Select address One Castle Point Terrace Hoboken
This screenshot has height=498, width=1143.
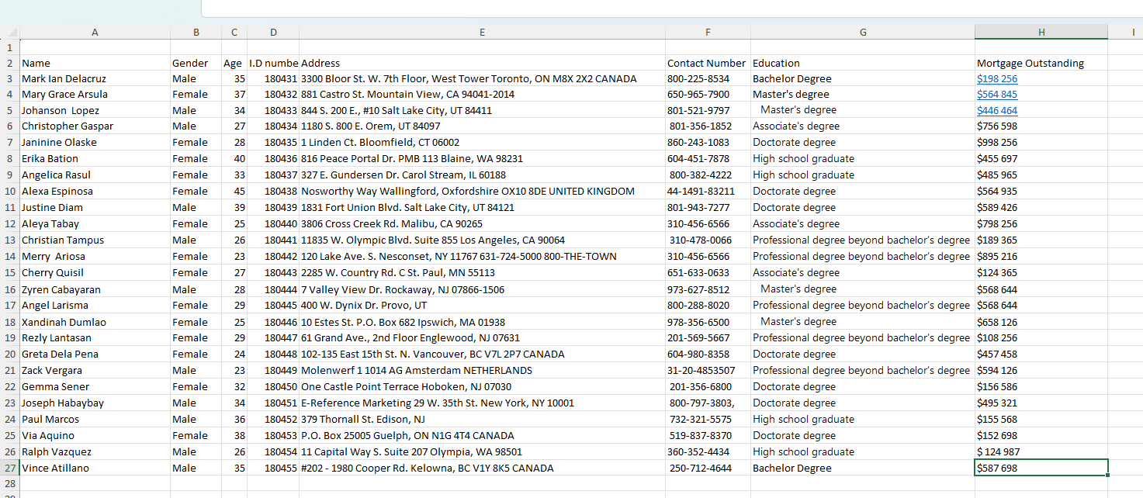coord(482,386)
